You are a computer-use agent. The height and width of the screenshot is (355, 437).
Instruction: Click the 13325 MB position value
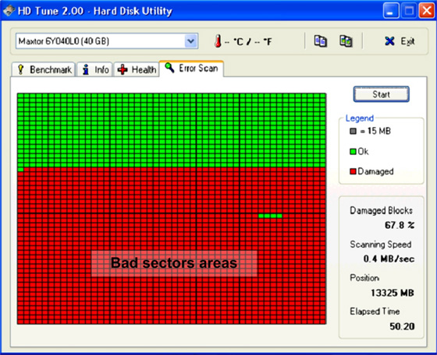392,293
